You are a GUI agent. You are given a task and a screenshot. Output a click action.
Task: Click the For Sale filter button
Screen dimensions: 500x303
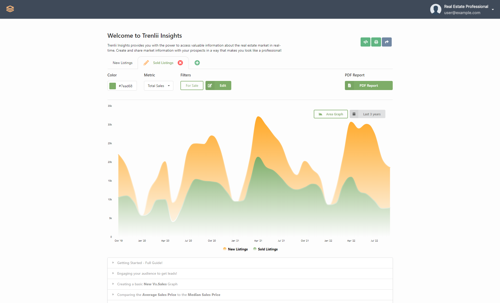pos(192,85)
